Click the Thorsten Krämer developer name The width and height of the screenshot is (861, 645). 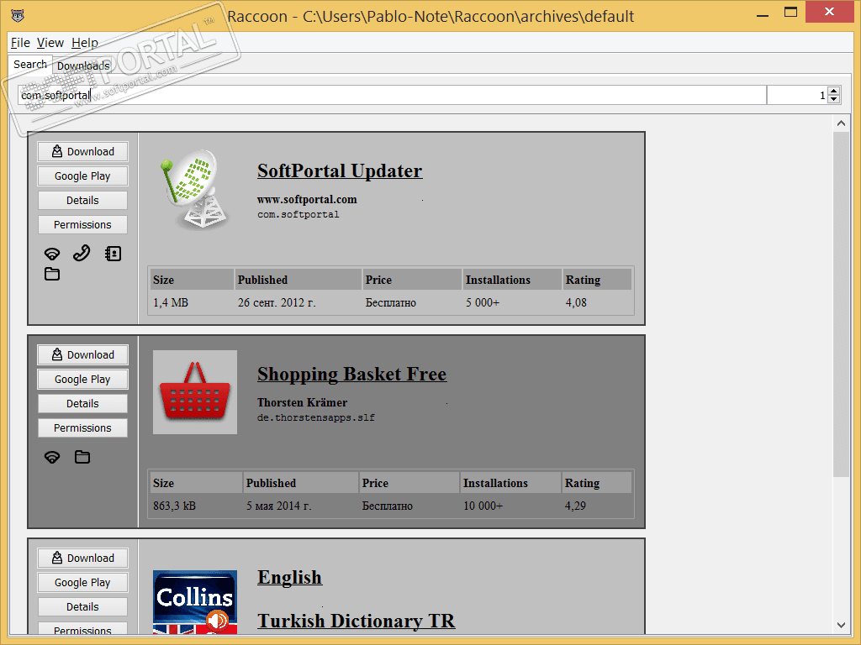coord(302,402)
